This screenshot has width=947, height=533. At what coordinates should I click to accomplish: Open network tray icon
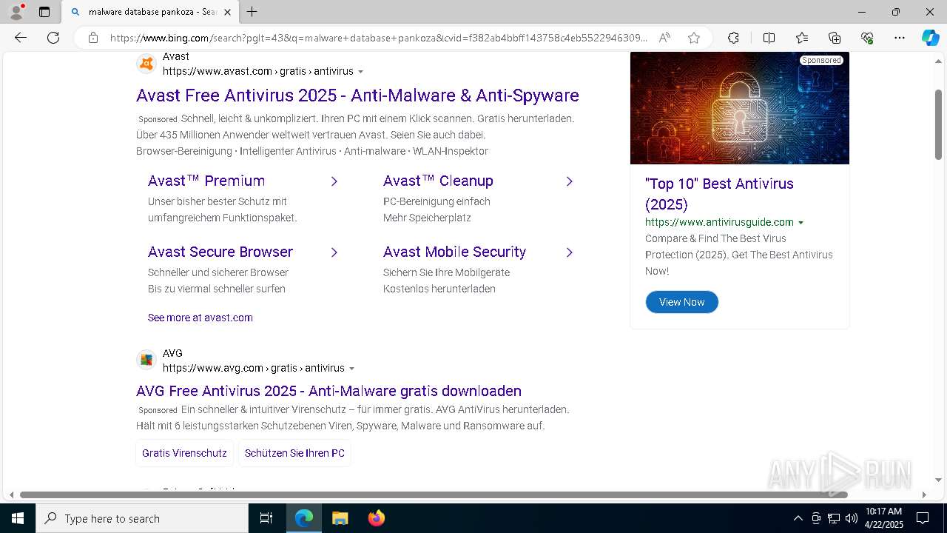click(834, 518)
